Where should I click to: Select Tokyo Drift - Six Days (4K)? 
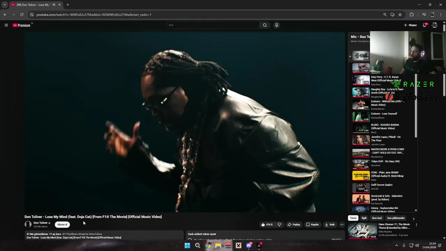(382, 164)
